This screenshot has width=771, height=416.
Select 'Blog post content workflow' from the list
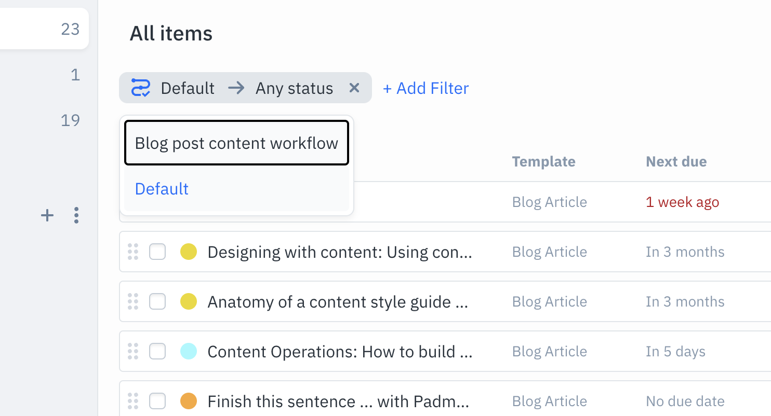click(x=236, y=143)
